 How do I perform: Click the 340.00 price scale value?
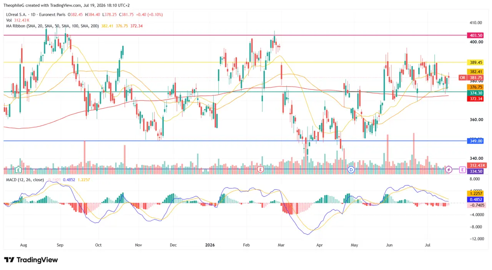[x=476, y=158]
